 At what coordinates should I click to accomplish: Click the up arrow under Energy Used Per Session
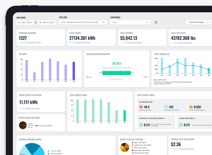[x=20, y=109]
